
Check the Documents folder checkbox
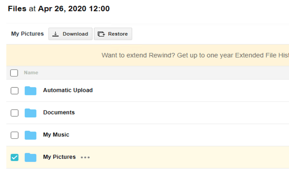(x=14, y=113)
